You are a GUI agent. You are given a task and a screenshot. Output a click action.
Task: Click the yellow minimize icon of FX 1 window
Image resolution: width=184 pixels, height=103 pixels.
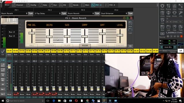tap(124, 18)
